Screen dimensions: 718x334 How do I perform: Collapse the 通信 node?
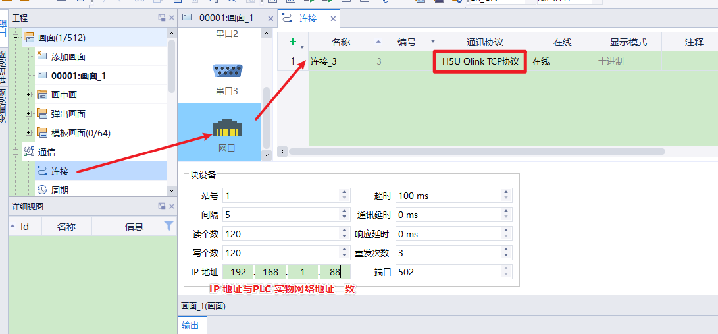(x=14, y=152)
